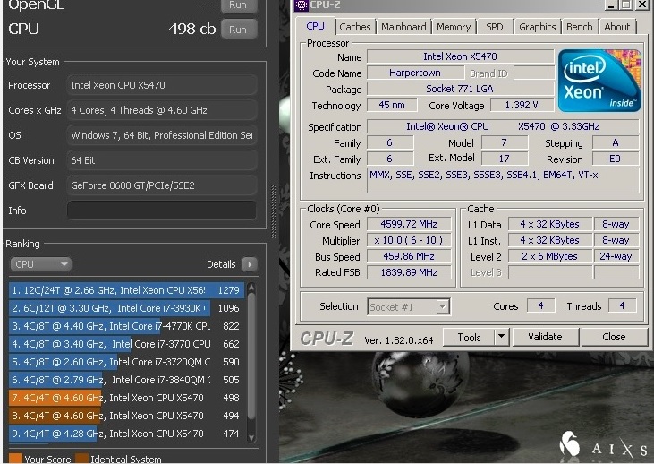Click the CPU-Z title bar app icon
654x464 pixels.
(x=302, y=5)
